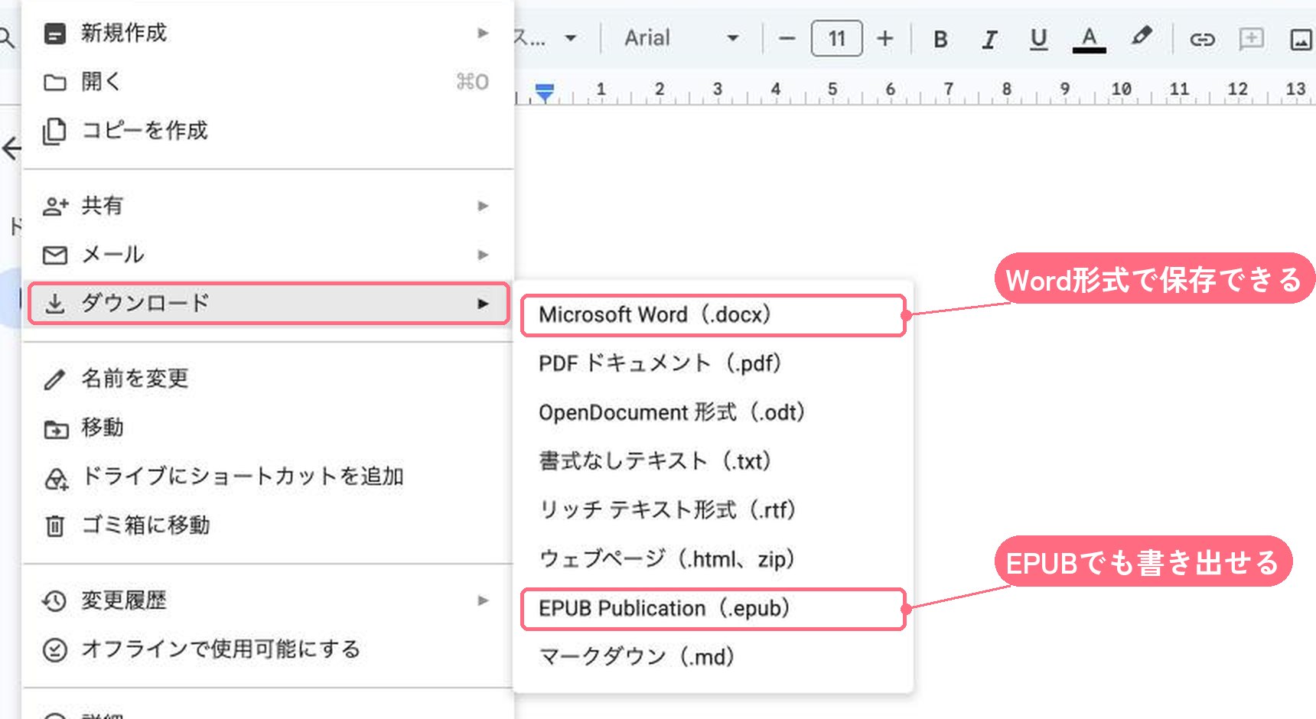Open the paragraph style dropdown arrow
This screenshot has width=1316, height=719.
[570, 38]
